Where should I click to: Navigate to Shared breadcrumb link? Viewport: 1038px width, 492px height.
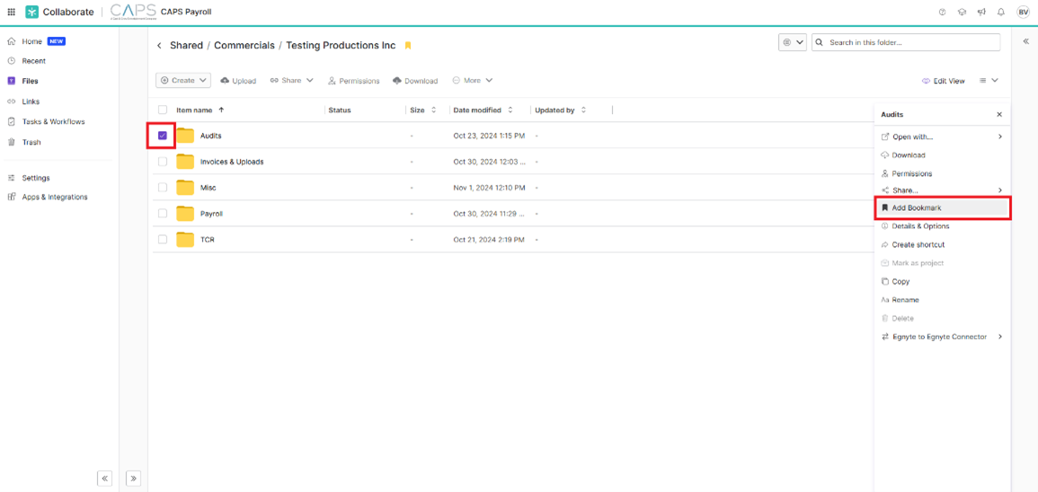(187, 46)
